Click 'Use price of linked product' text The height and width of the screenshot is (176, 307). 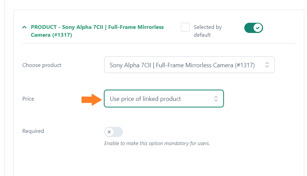coord(145,99)
